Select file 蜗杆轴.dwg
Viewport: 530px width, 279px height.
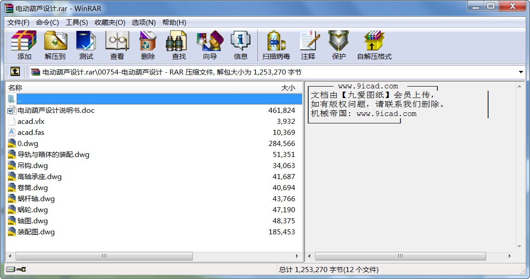coord(36,199)
